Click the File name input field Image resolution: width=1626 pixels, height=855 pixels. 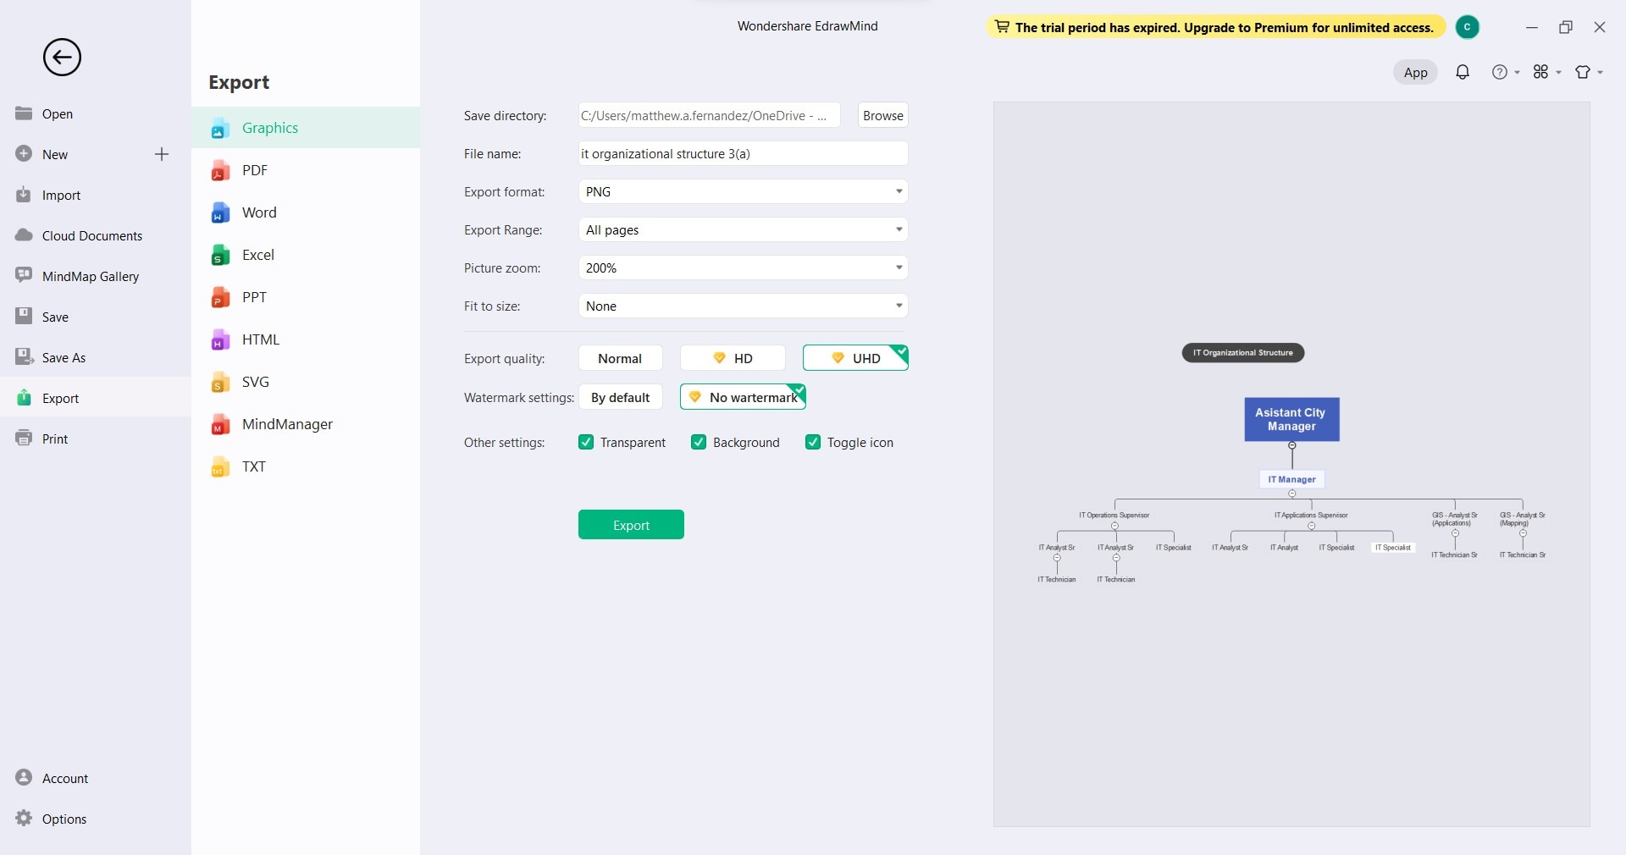[744, 153]
